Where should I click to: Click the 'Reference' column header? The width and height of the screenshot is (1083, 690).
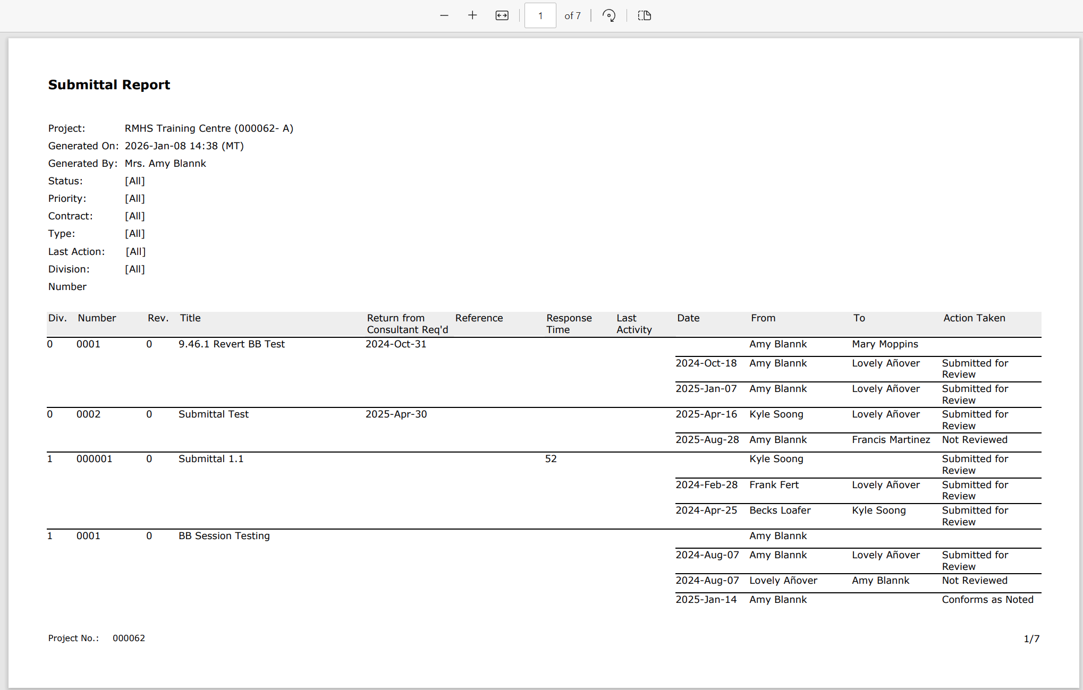click(x=479, y=318)
